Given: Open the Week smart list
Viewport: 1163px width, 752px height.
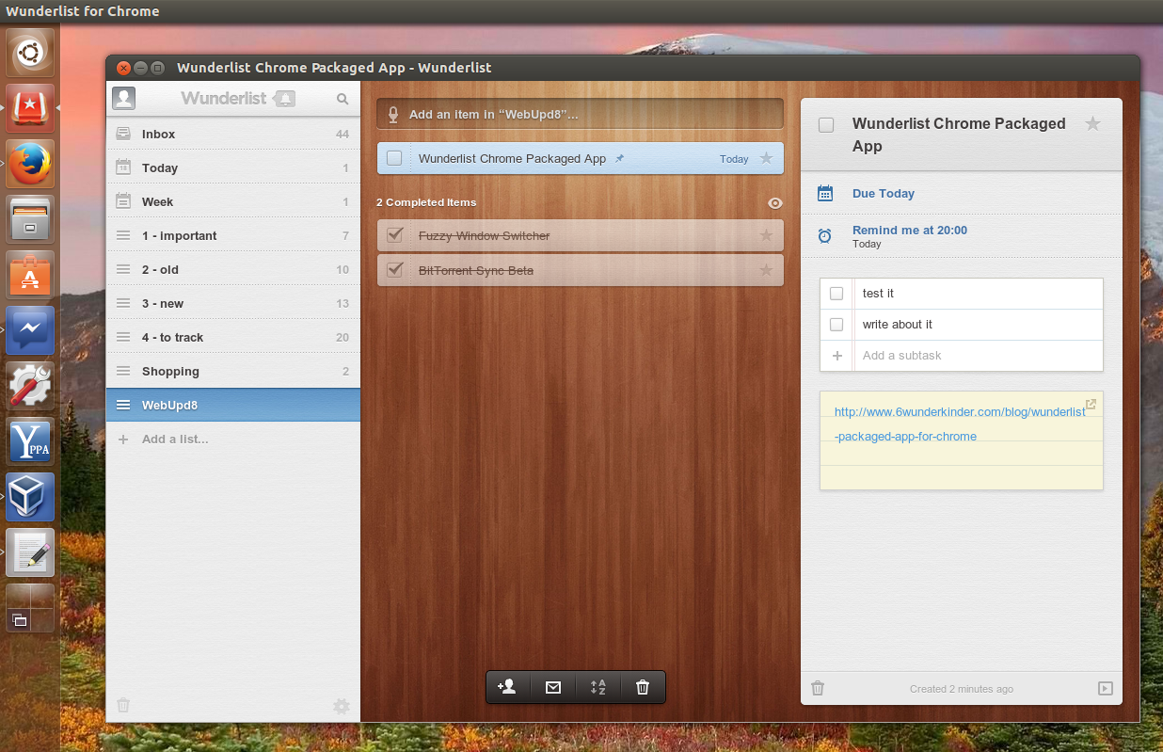Looking at the screenshot, I should [233, 201].
